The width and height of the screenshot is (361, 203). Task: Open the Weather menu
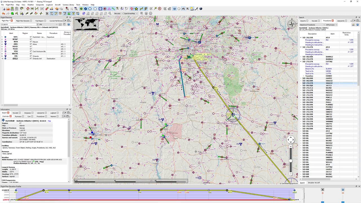30,5
